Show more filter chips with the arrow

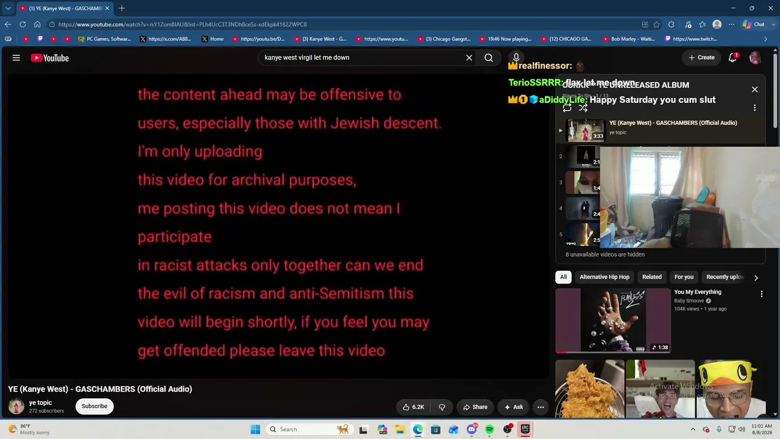click(x=756, y=277)
